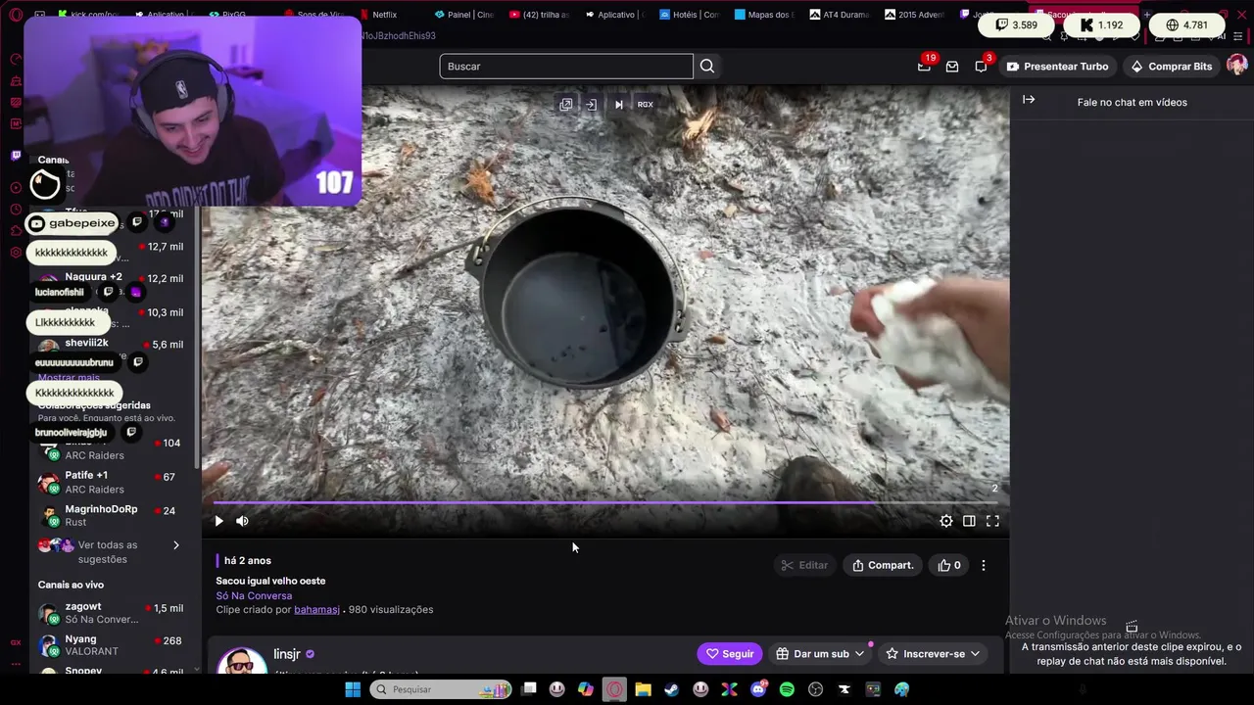Click the GX Corner icon in the browser sidebar
The image size is (1254, 705).
[x=16, y=643]
